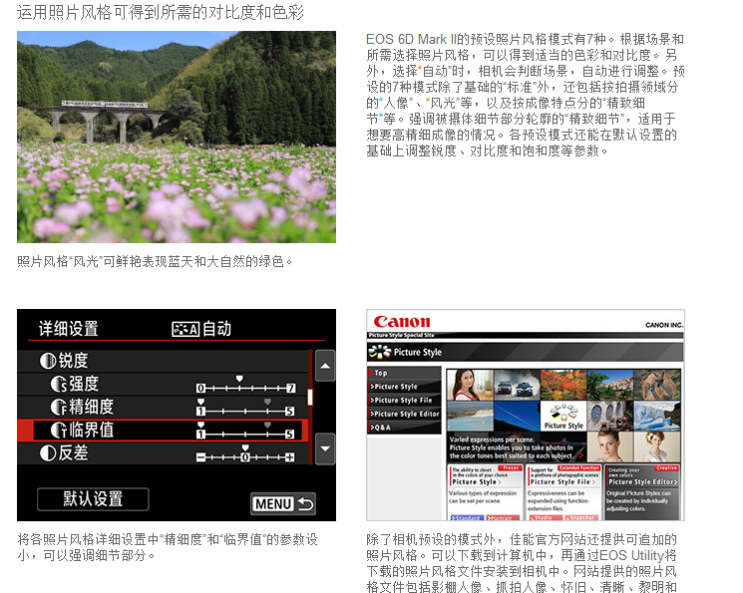Click the MENU return button
This screenshot has height=593, width=743.
coord(283,504)
